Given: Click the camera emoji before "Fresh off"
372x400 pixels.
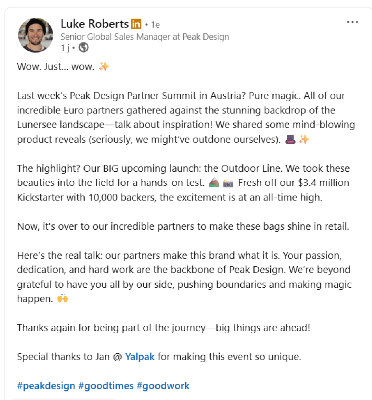Looking at the screenshot, I should tap(228, 183).
